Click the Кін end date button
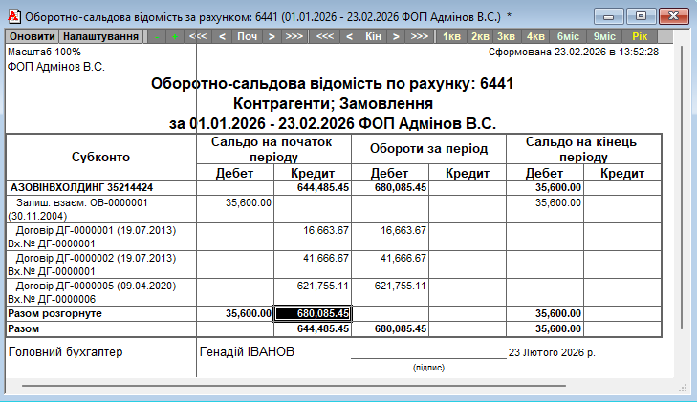Screen dimensions: 697x402 372,36
